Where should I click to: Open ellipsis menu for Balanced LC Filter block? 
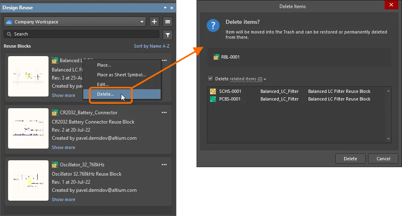click(x=164, y=61)
